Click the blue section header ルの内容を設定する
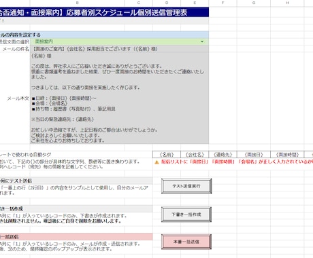Viewport: 313px width, 258px height. pyautogui.click(x=104, y=35)
